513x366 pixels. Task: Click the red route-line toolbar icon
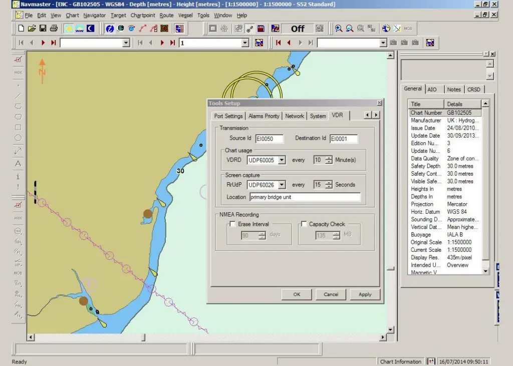(142, 29)
